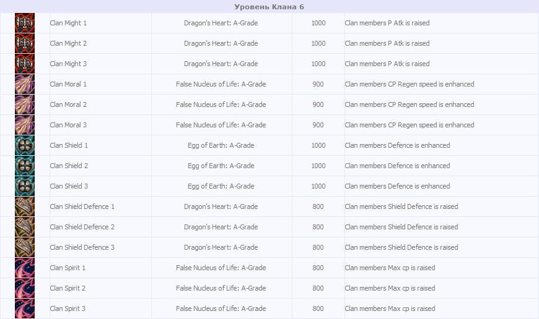Select the Clan Spirit 3 skill icon
Screen dimensions: 539x319
coord(24,308)
